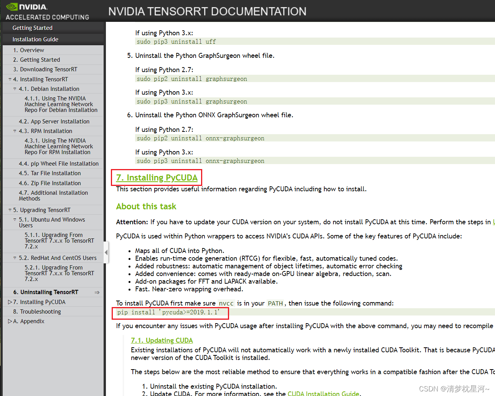Open the CUDA Installation Guide link
The image size is (495, 396).
point(323,393)
